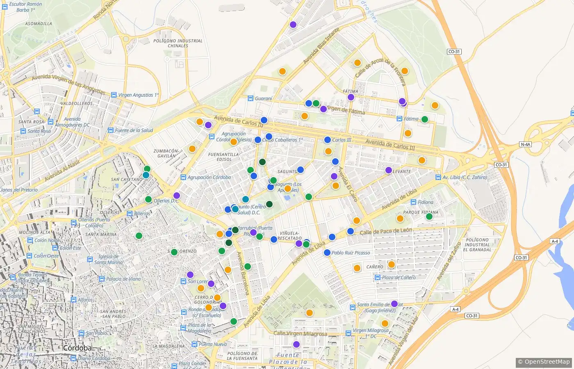Click the Colón Norte bus stop icon

tap(30, 241)
